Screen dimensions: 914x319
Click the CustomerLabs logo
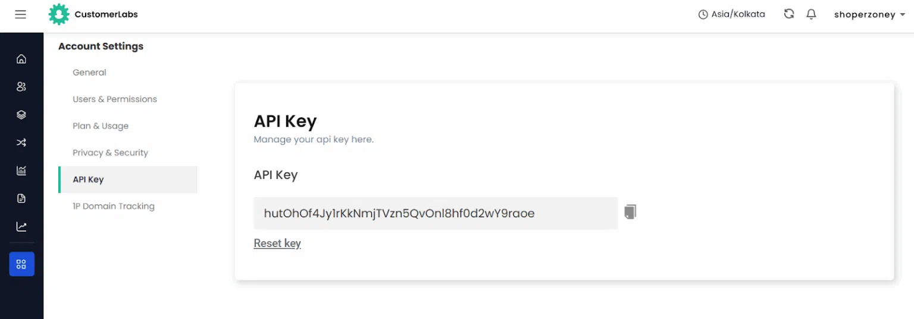(x=93, y=14)
